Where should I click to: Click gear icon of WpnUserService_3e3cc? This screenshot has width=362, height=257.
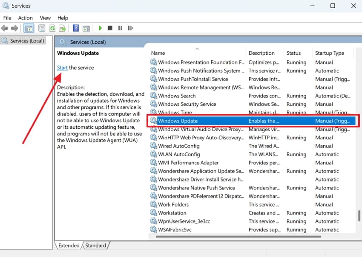(x=153, y=221)
